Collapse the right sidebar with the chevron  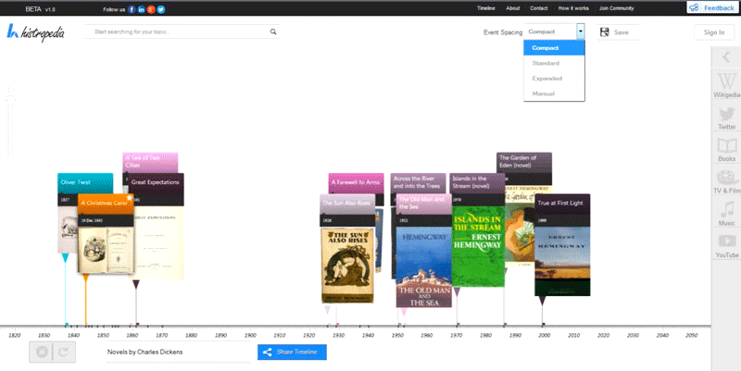(726, 57)
